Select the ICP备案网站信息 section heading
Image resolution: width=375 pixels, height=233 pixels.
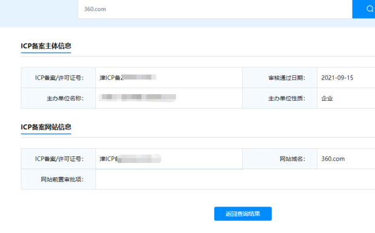(46, 127)
